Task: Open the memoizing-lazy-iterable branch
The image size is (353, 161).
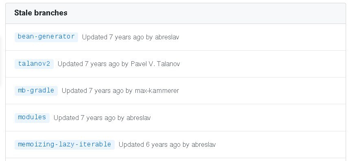Action: tap(65, 144)
